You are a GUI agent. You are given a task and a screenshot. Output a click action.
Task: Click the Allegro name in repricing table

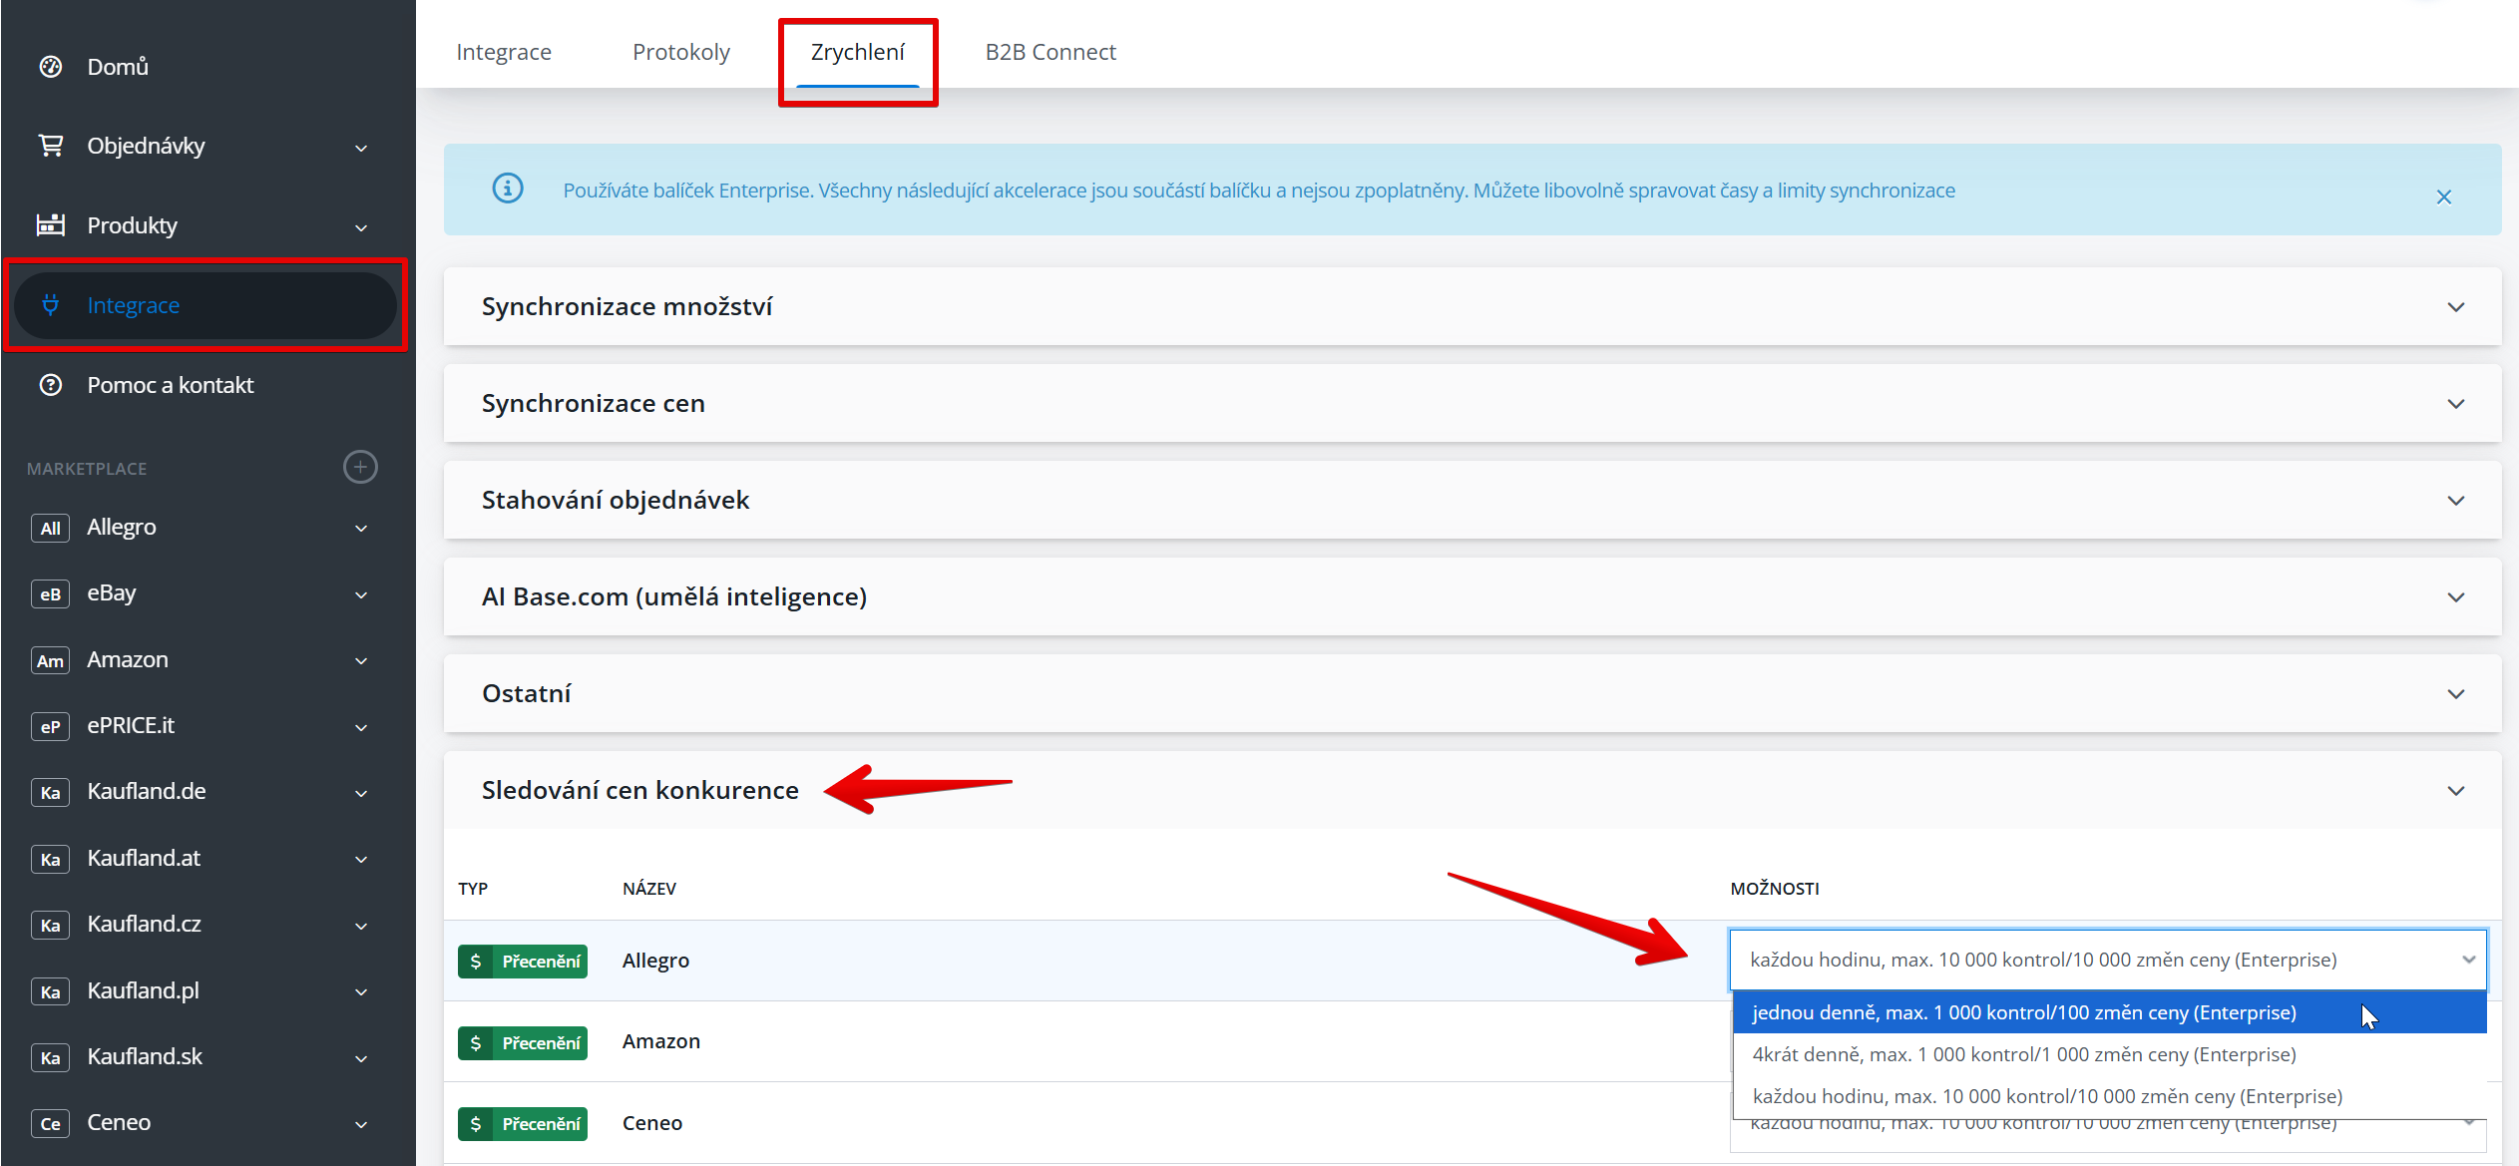655,961
